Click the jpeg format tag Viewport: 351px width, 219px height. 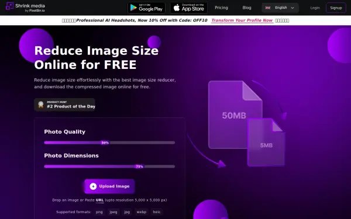pyautogui.click(x=113, y=212)
